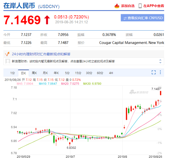Click the orange chart icon beside 24小时内理财师
This screenshot has width=169, height=158.
point(8,54)
